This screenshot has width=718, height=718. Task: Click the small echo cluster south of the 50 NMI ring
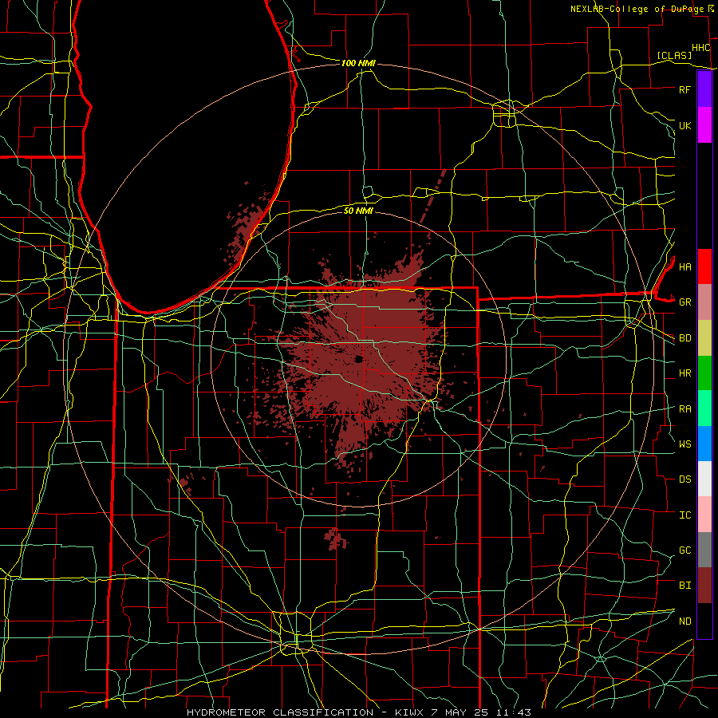[337, 538]
